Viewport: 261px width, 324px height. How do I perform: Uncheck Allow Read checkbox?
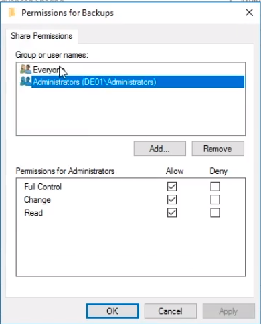pyautogui.click(x=172, y=212)
